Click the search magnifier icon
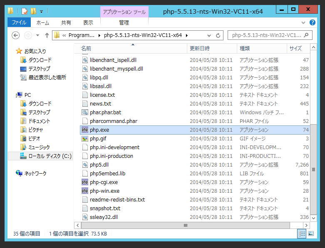Viewport: 325px width, 248px height. click(x=306, y=35)
